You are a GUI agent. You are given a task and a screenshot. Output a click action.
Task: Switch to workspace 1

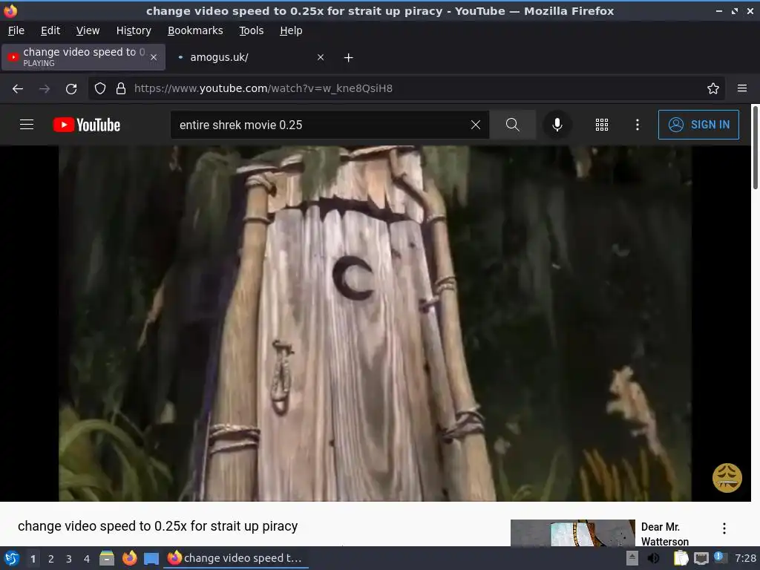pos(33,559)
